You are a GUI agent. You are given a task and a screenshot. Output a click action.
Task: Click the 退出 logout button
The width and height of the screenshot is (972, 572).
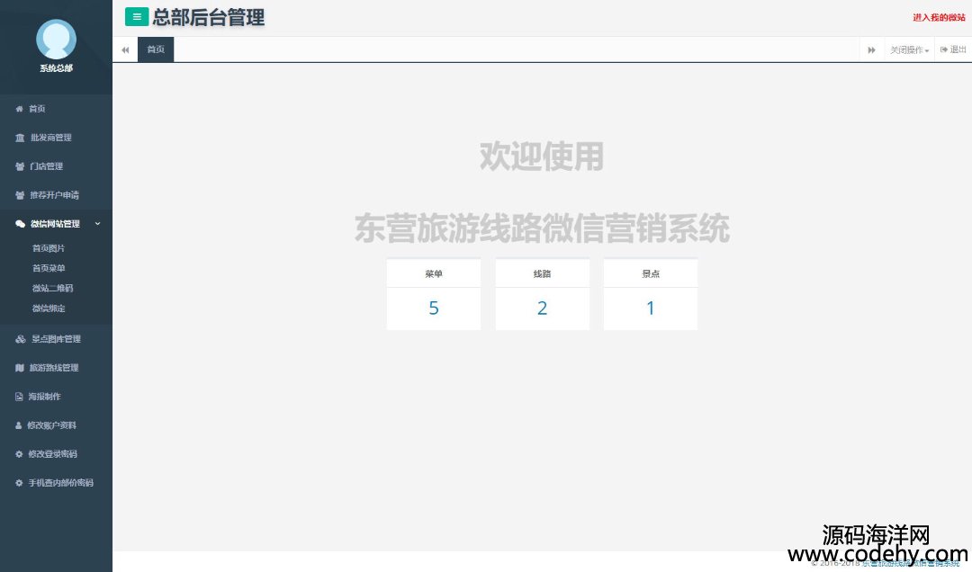pos(953,50)
